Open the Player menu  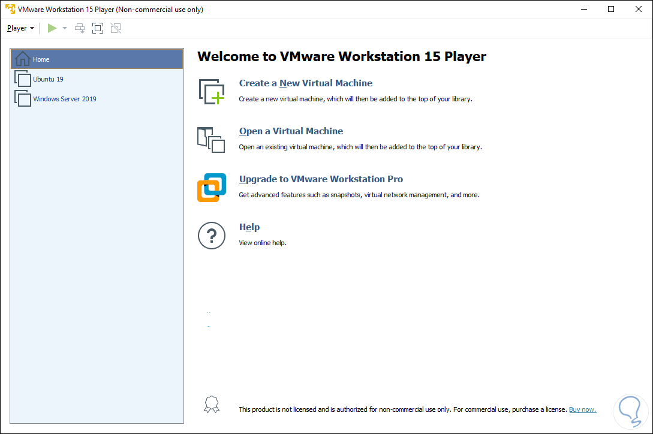[x=20, y=28]
